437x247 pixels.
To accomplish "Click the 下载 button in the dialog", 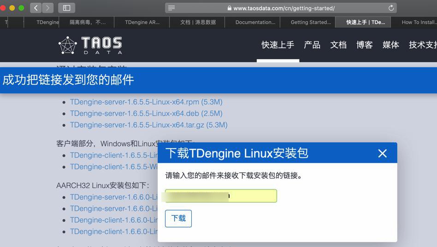I will [x=178, y=218].
